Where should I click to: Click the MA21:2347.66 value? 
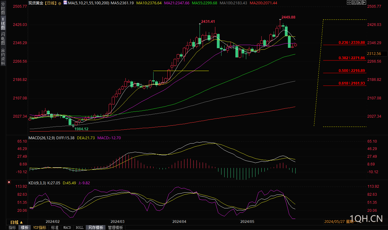[x=176, y=3]
